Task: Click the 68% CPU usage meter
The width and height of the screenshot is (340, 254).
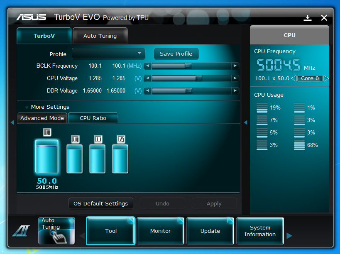Action: pos(299,145)
